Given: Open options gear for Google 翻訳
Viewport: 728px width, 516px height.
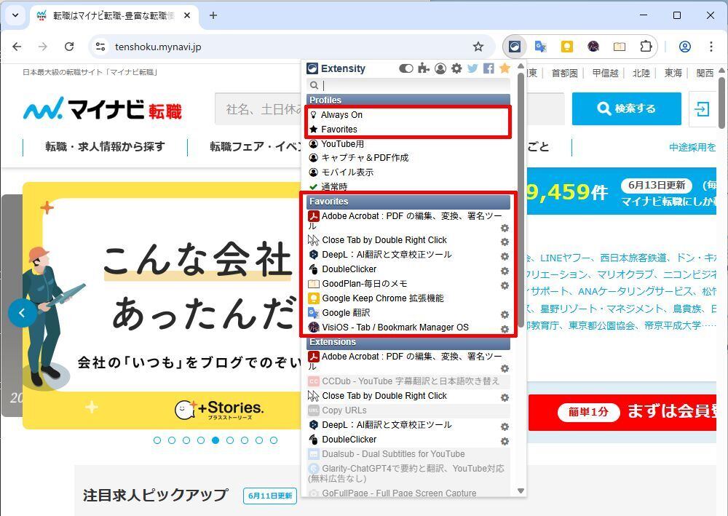Looking at the screenshot, I should pyautogui.click(x=505, y=314).
